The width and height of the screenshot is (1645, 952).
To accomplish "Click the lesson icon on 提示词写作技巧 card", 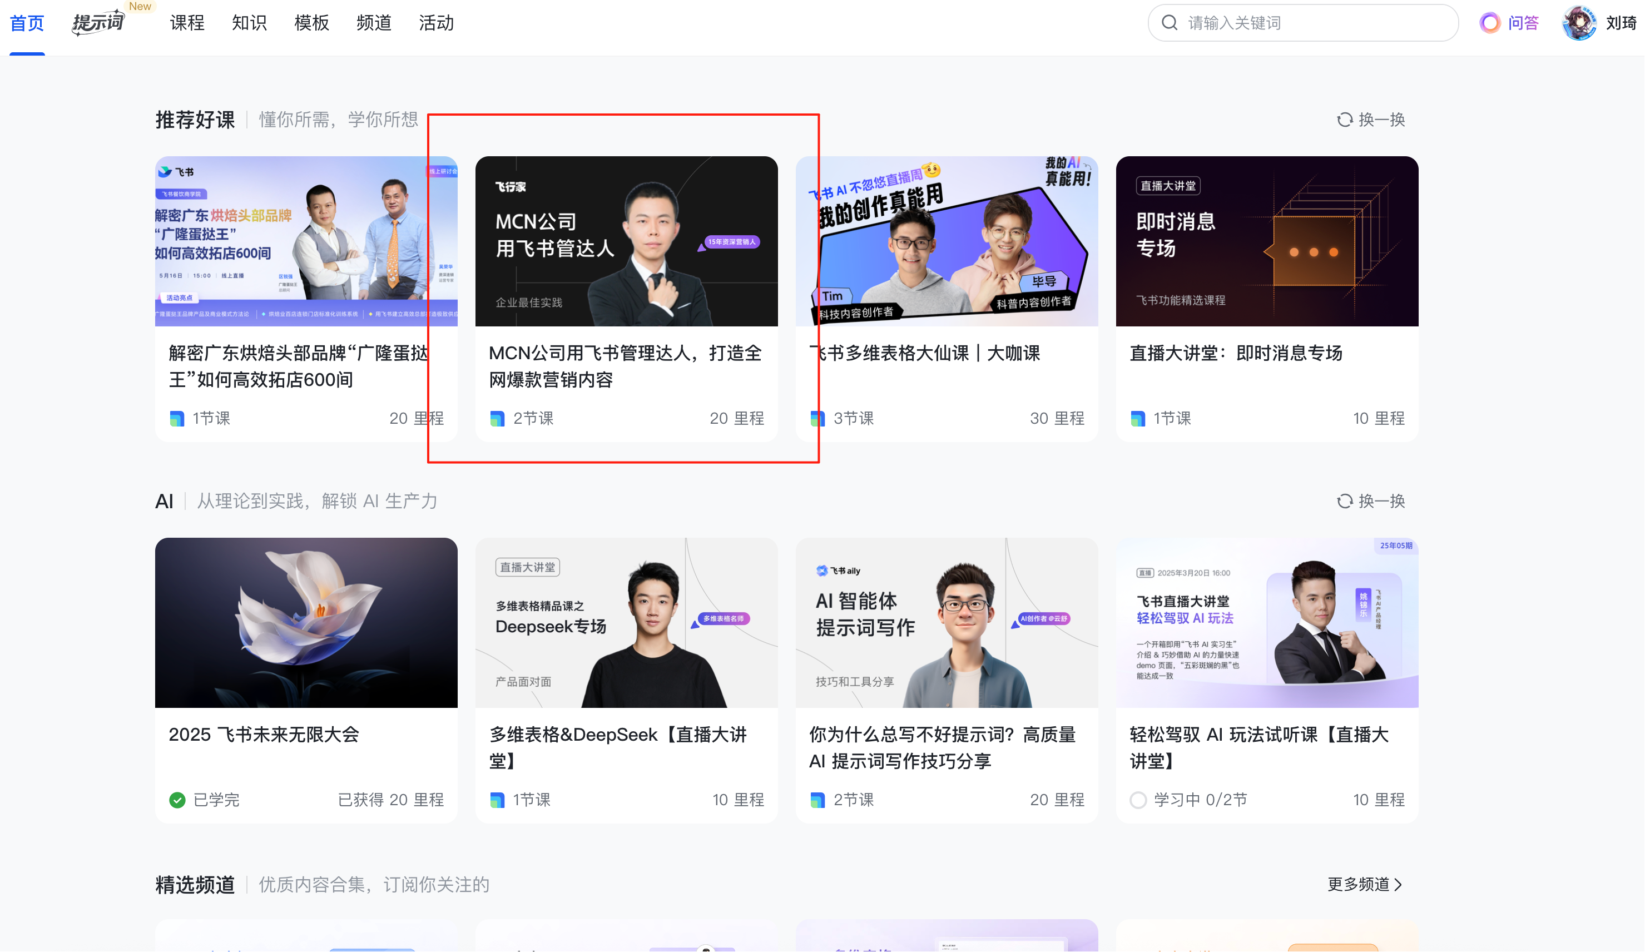I will [x=817, y=800].
